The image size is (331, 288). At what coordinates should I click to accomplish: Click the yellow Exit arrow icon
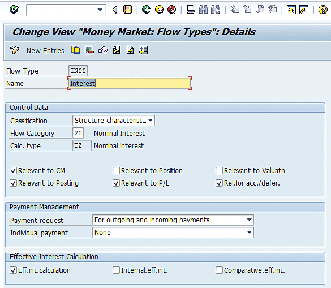point(159,10)
